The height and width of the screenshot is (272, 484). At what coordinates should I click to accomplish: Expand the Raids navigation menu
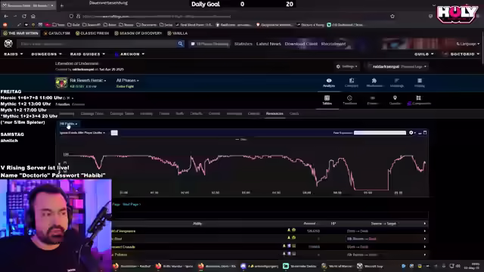pos(14,54)
